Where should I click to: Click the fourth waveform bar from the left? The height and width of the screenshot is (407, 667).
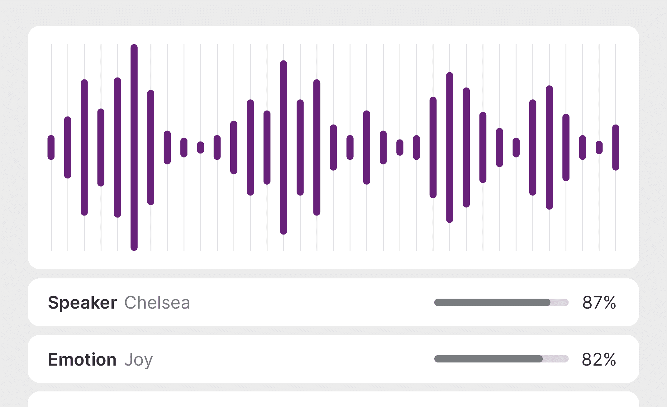click(101, 147)
